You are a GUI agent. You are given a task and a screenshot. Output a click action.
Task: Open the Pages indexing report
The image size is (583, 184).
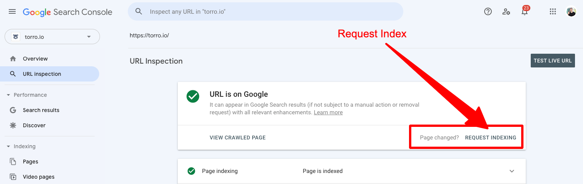[x=31, y=162]
